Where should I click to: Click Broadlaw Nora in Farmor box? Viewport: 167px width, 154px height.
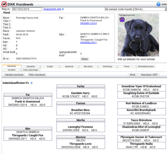click(81, 110)
